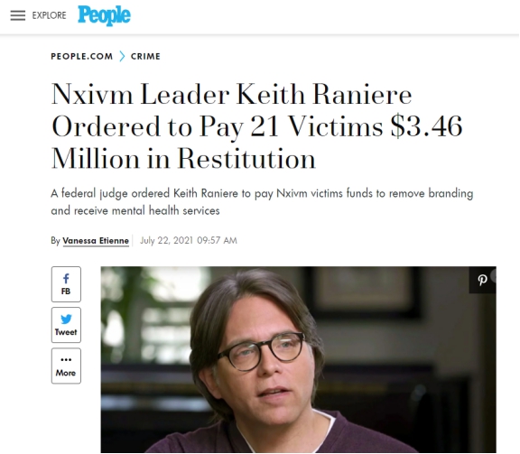Click the blue People logo
The width and height of the screenshot is (520, 454).
[104, 15]
